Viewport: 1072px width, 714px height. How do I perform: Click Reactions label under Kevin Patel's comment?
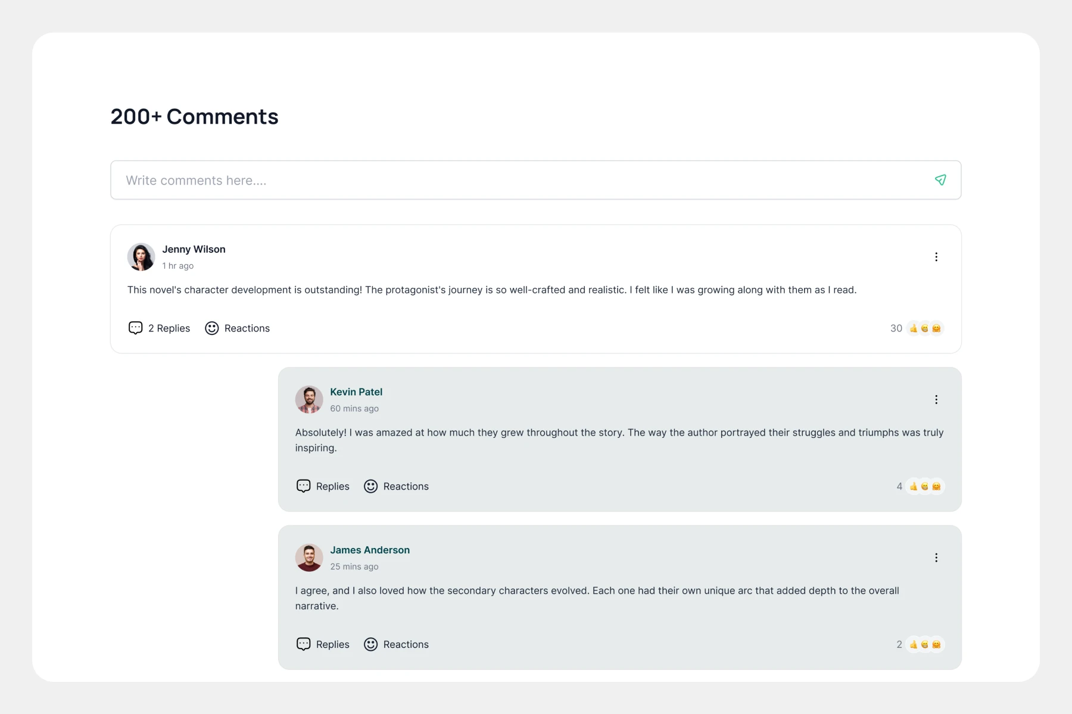click(x=406, y=487)
